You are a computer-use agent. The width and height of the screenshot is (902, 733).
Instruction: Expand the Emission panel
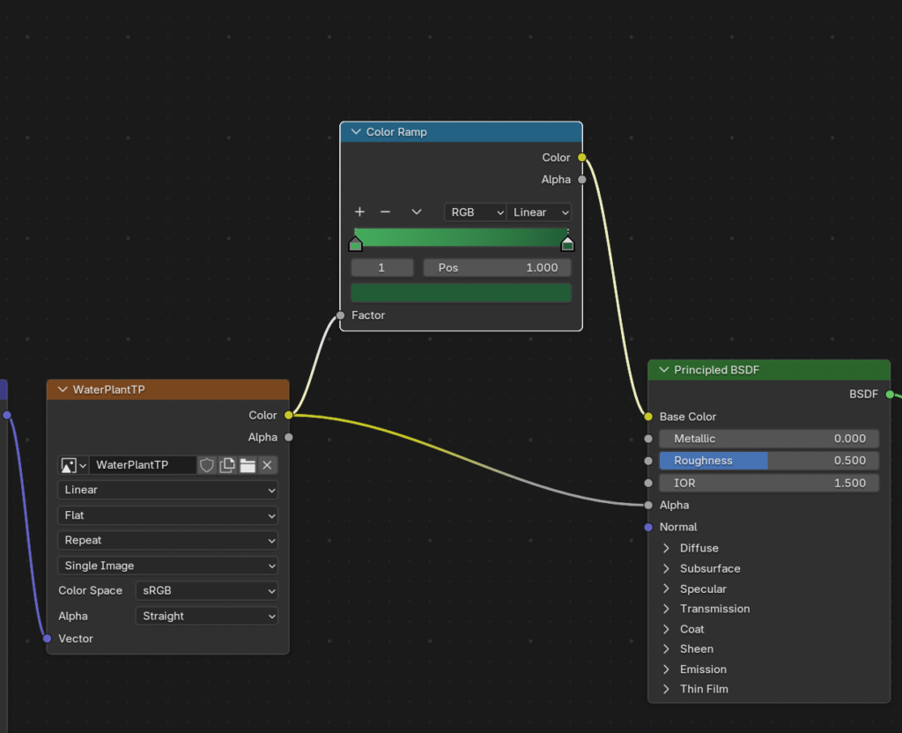702,669
